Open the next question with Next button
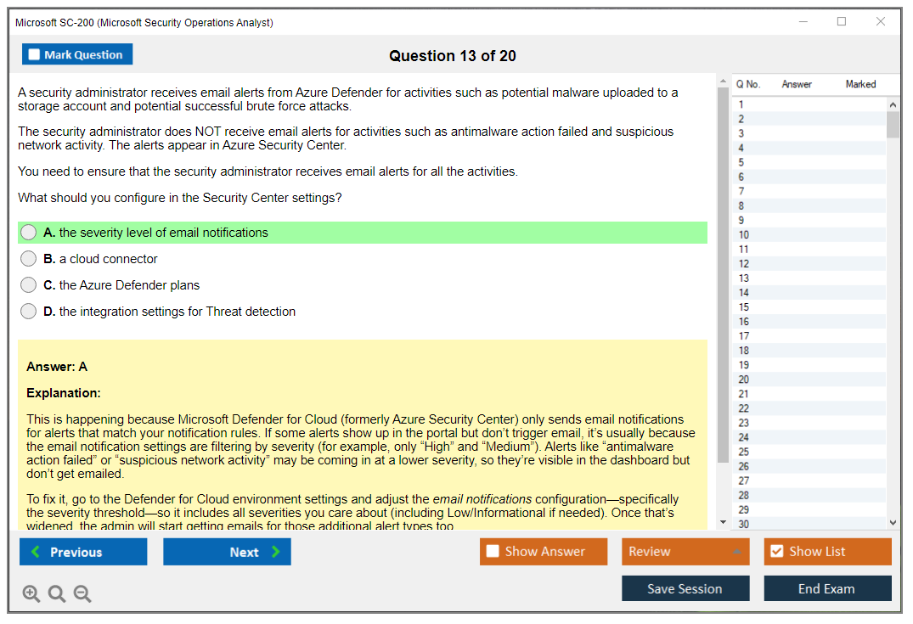The image size is (913, 624). (x=227, y=551)
